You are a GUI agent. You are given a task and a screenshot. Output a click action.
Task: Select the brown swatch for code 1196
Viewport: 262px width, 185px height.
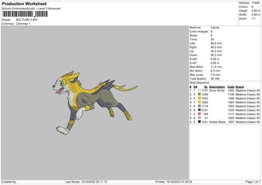pyautogui.click(x=199, y=94)
